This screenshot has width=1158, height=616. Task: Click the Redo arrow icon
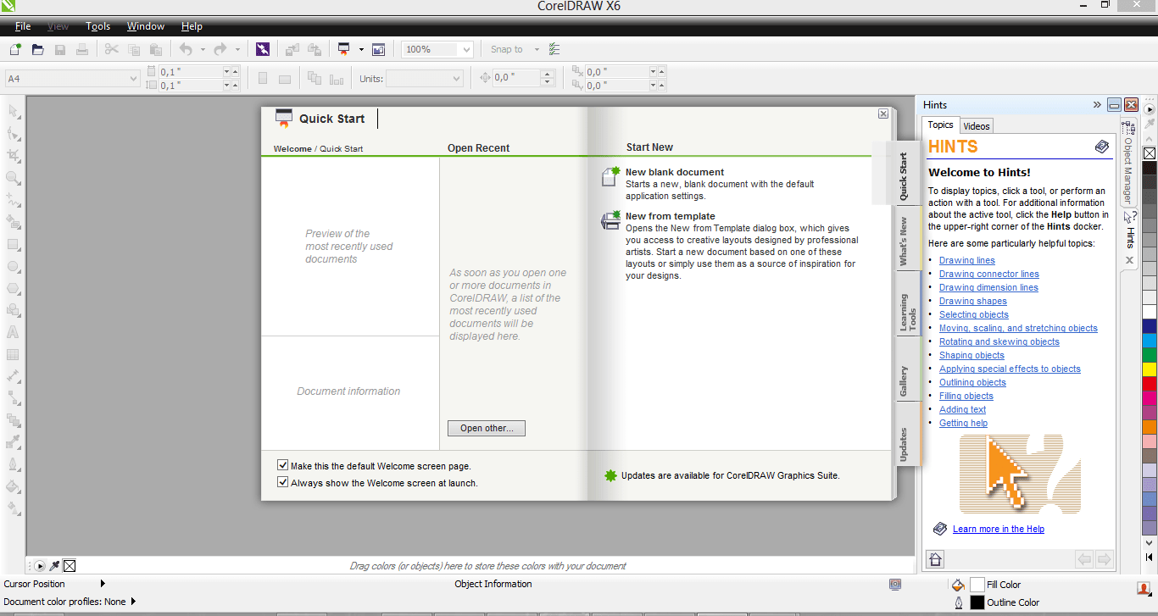tap(220, 49)
